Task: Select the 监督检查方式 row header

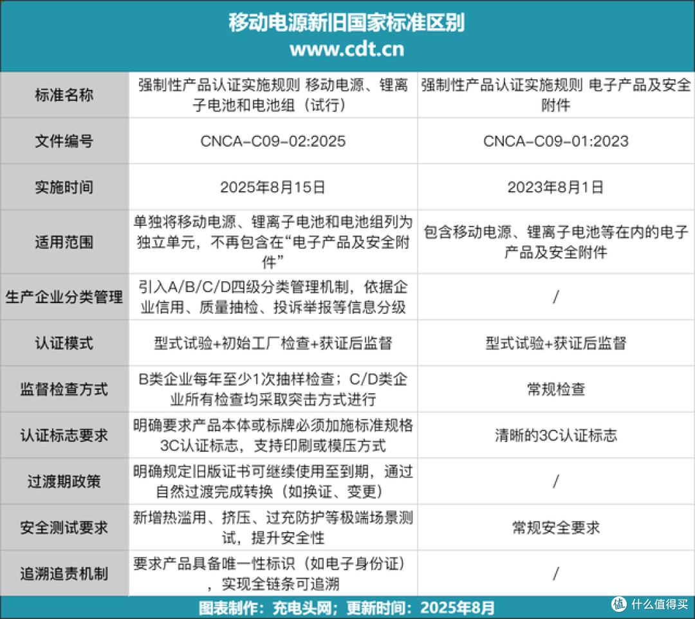Action: coord(64,389)
